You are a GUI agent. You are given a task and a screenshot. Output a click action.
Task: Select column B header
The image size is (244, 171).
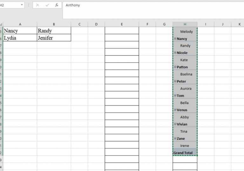pyautogui.click(x=54, y=24)
